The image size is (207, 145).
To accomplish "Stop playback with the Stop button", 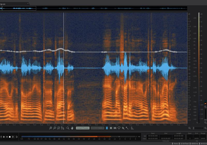I will pyautogui.click(x=10, y=137).
